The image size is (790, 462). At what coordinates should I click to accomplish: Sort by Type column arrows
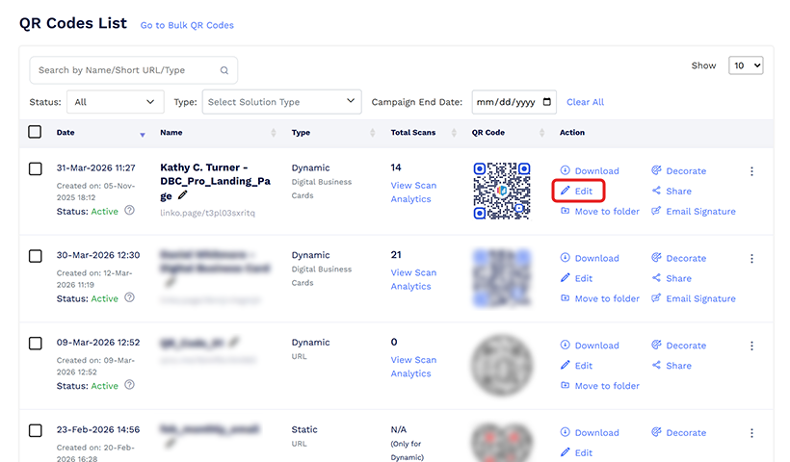(373, 133)
